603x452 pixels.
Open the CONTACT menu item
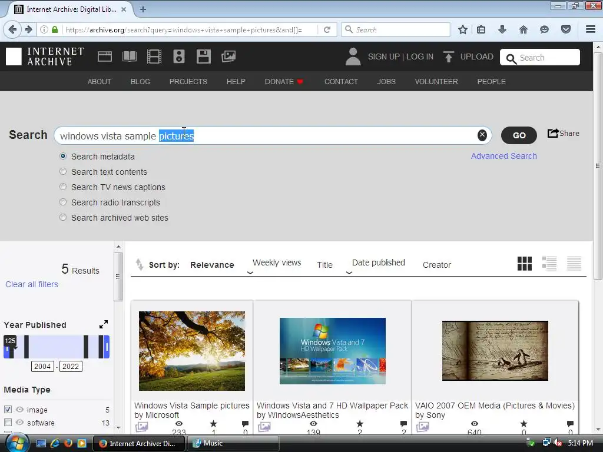point(341,81)
